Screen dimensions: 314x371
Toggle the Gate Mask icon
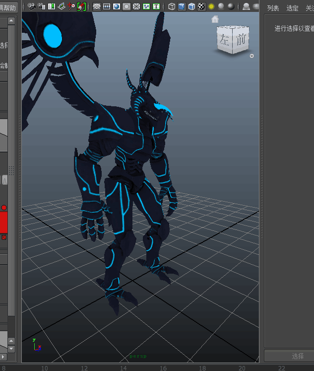tap(126, 6)
